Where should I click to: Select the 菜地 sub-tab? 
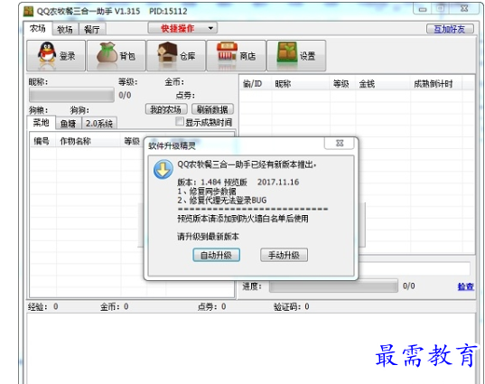pos(42,123)
